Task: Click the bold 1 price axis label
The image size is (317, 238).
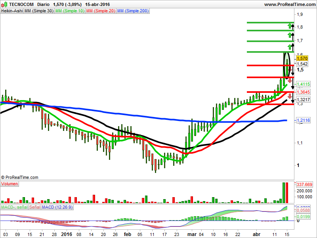Action: [298, 165]
